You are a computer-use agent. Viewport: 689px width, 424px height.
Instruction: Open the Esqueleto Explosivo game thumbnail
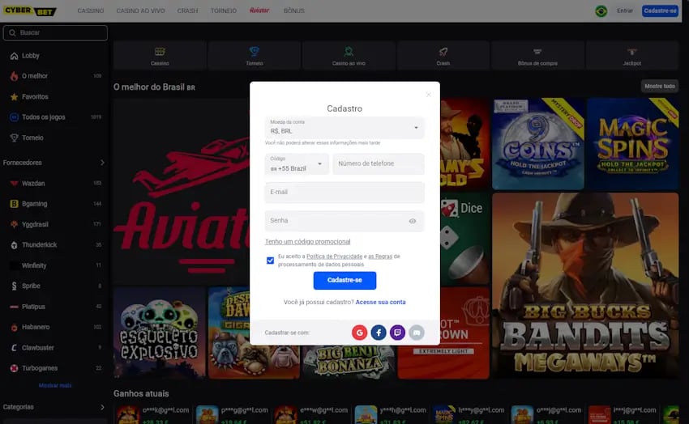click(x=159, y=333)
